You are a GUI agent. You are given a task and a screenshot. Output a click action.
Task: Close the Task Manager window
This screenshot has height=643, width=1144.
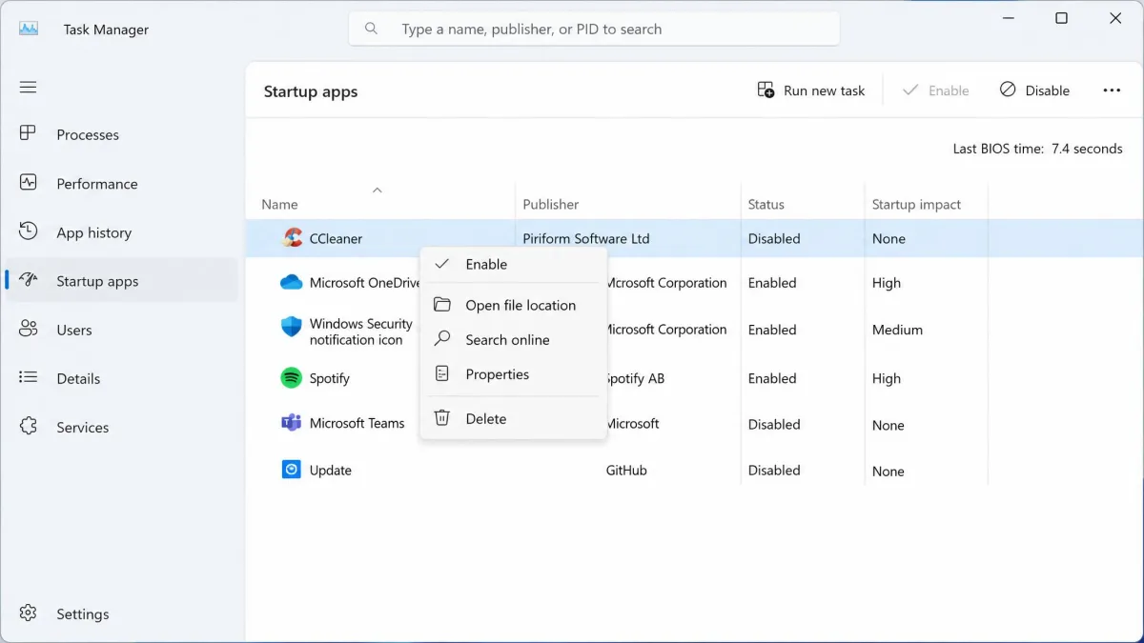tap(1115, 18)
